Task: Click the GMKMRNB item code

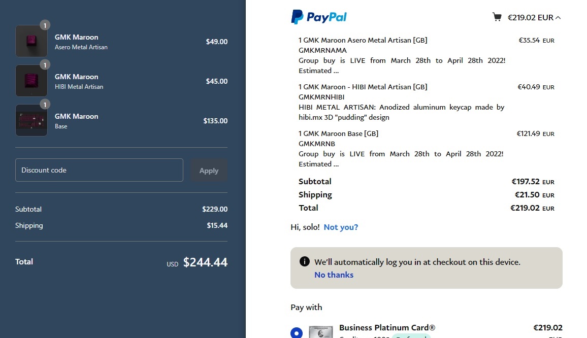Action: coord(317,144)
